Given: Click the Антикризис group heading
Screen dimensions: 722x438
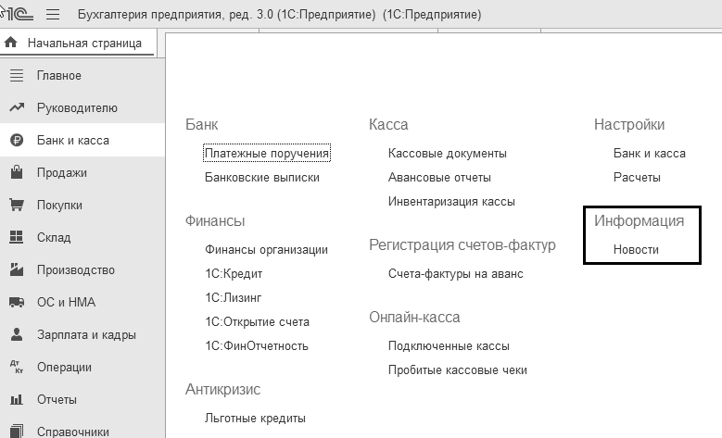Looking at the screenshot, I should pos(222,389).
